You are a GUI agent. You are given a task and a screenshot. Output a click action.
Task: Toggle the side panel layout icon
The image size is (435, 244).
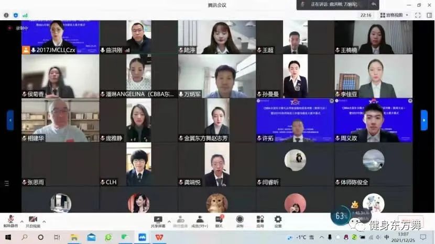pos(429,15)
